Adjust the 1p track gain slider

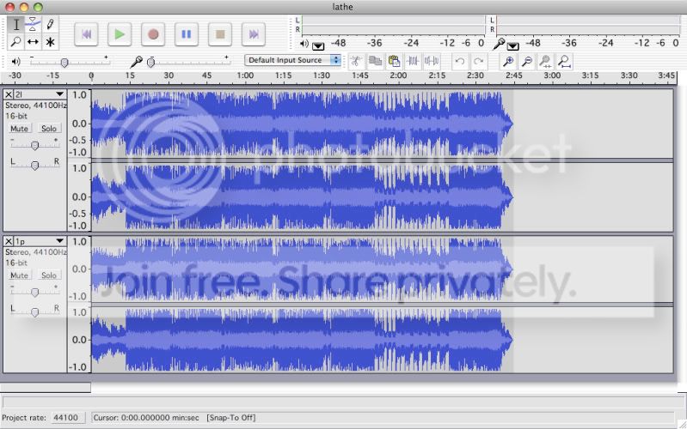(x=34, y=292)
